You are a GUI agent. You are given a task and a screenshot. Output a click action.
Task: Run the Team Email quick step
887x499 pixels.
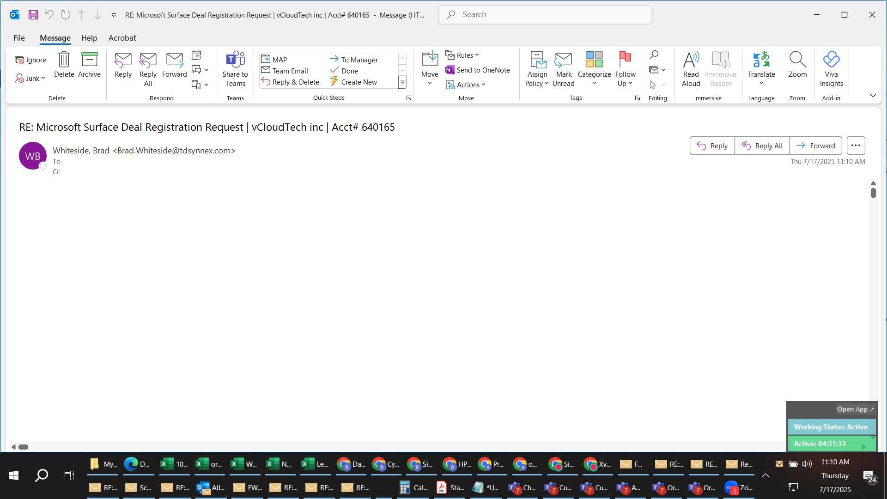tap(285, 71)
